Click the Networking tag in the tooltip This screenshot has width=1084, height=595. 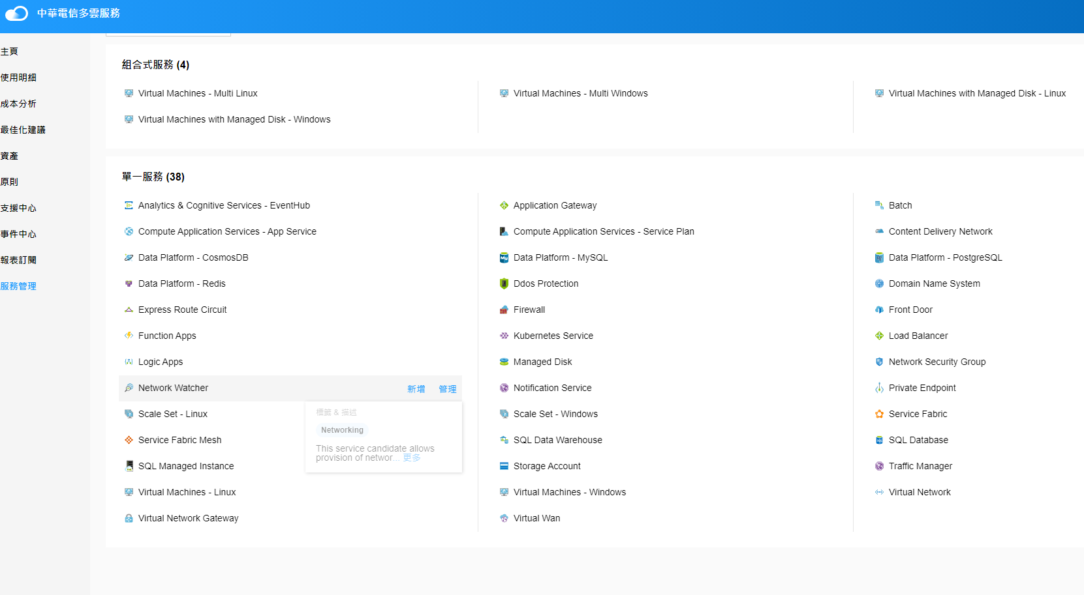point(342,430)
